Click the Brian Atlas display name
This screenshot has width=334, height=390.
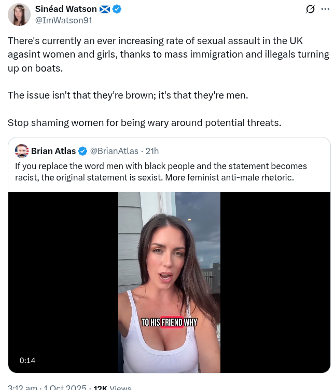click(53, 151)
